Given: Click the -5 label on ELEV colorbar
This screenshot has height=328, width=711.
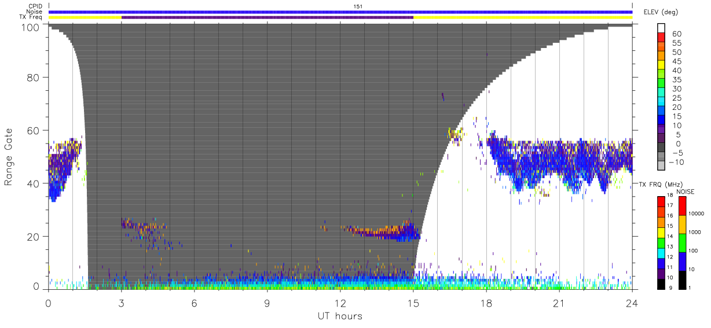Looking at the screenshot, I should (677, 152).
